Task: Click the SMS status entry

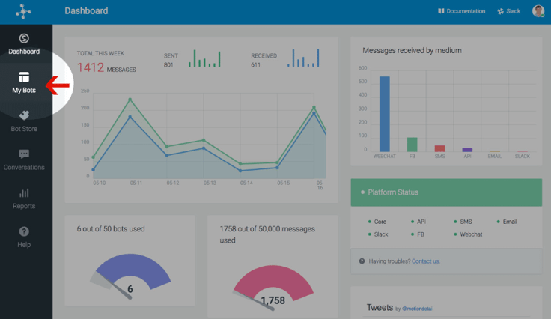Action: [463, 222]
